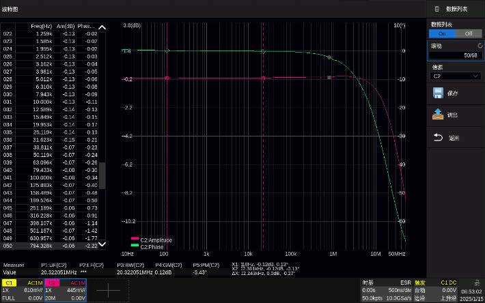Select the circle cursor marker on phase at 22kHz
The height and width of the screenshot is (303, 485).
coord(263,52)
